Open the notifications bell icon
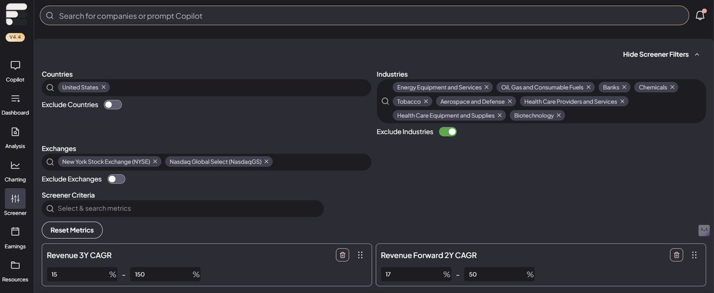 tap(700, 15)
